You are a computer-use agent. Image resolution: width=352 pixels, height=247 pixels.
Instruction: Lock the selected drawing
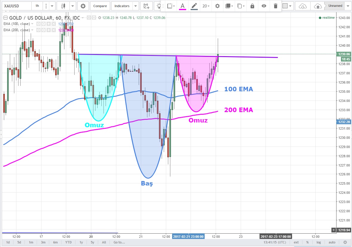coord(252,6)
